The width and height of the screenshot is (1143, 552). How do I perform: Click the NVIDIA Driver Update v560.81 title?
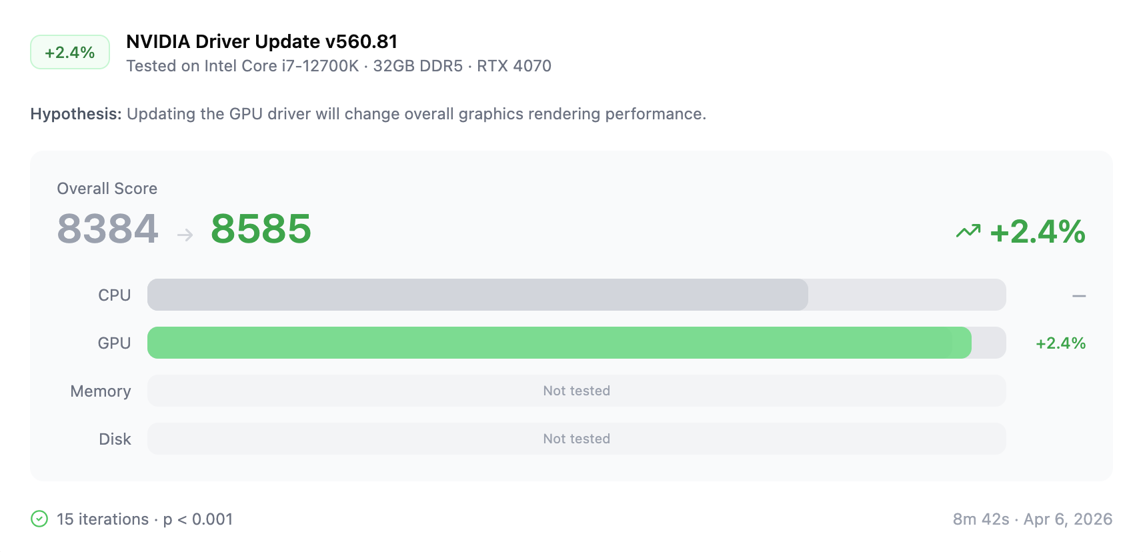coord(261,41)
